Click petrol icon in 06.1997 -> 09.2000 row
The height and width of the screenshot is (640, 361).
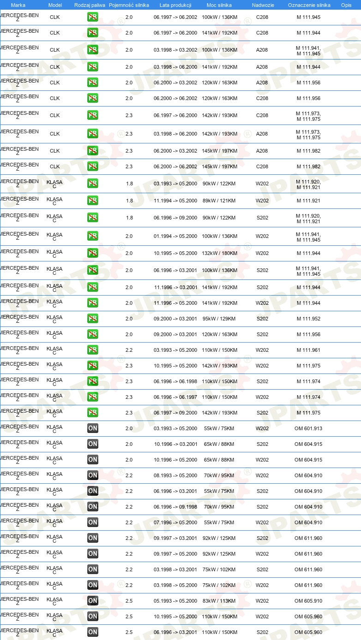point(93,413)
